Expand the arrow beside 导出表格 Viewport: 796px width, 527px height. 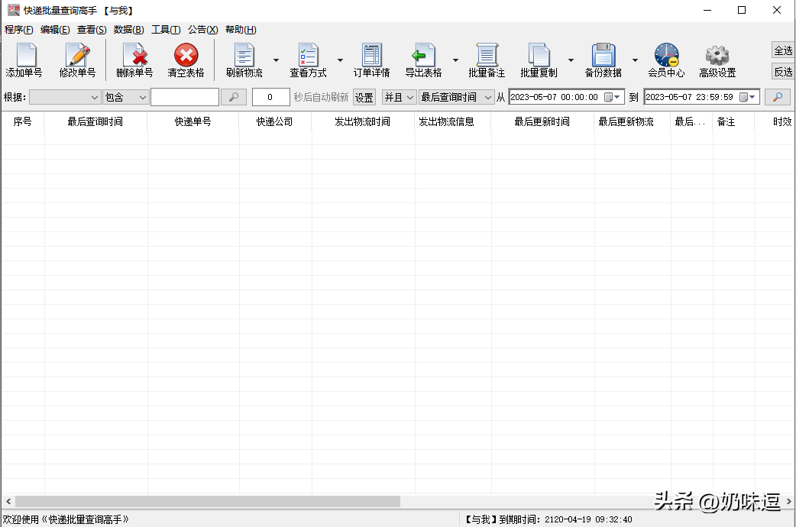[455, 60]
